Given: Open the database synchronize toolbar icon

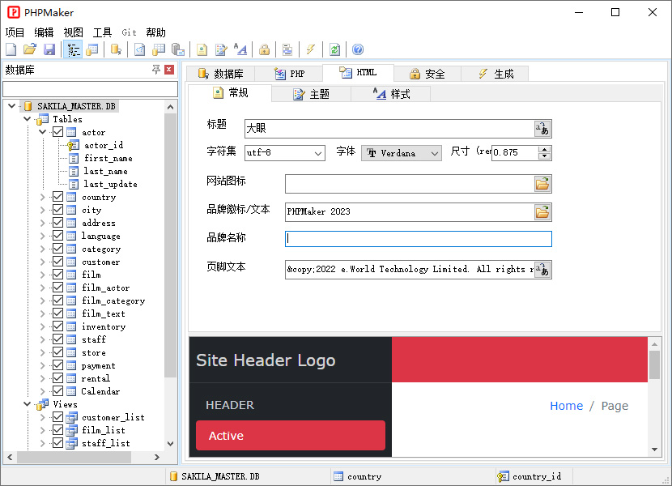Looking at the screenshot, I should [x=334, y=49].
